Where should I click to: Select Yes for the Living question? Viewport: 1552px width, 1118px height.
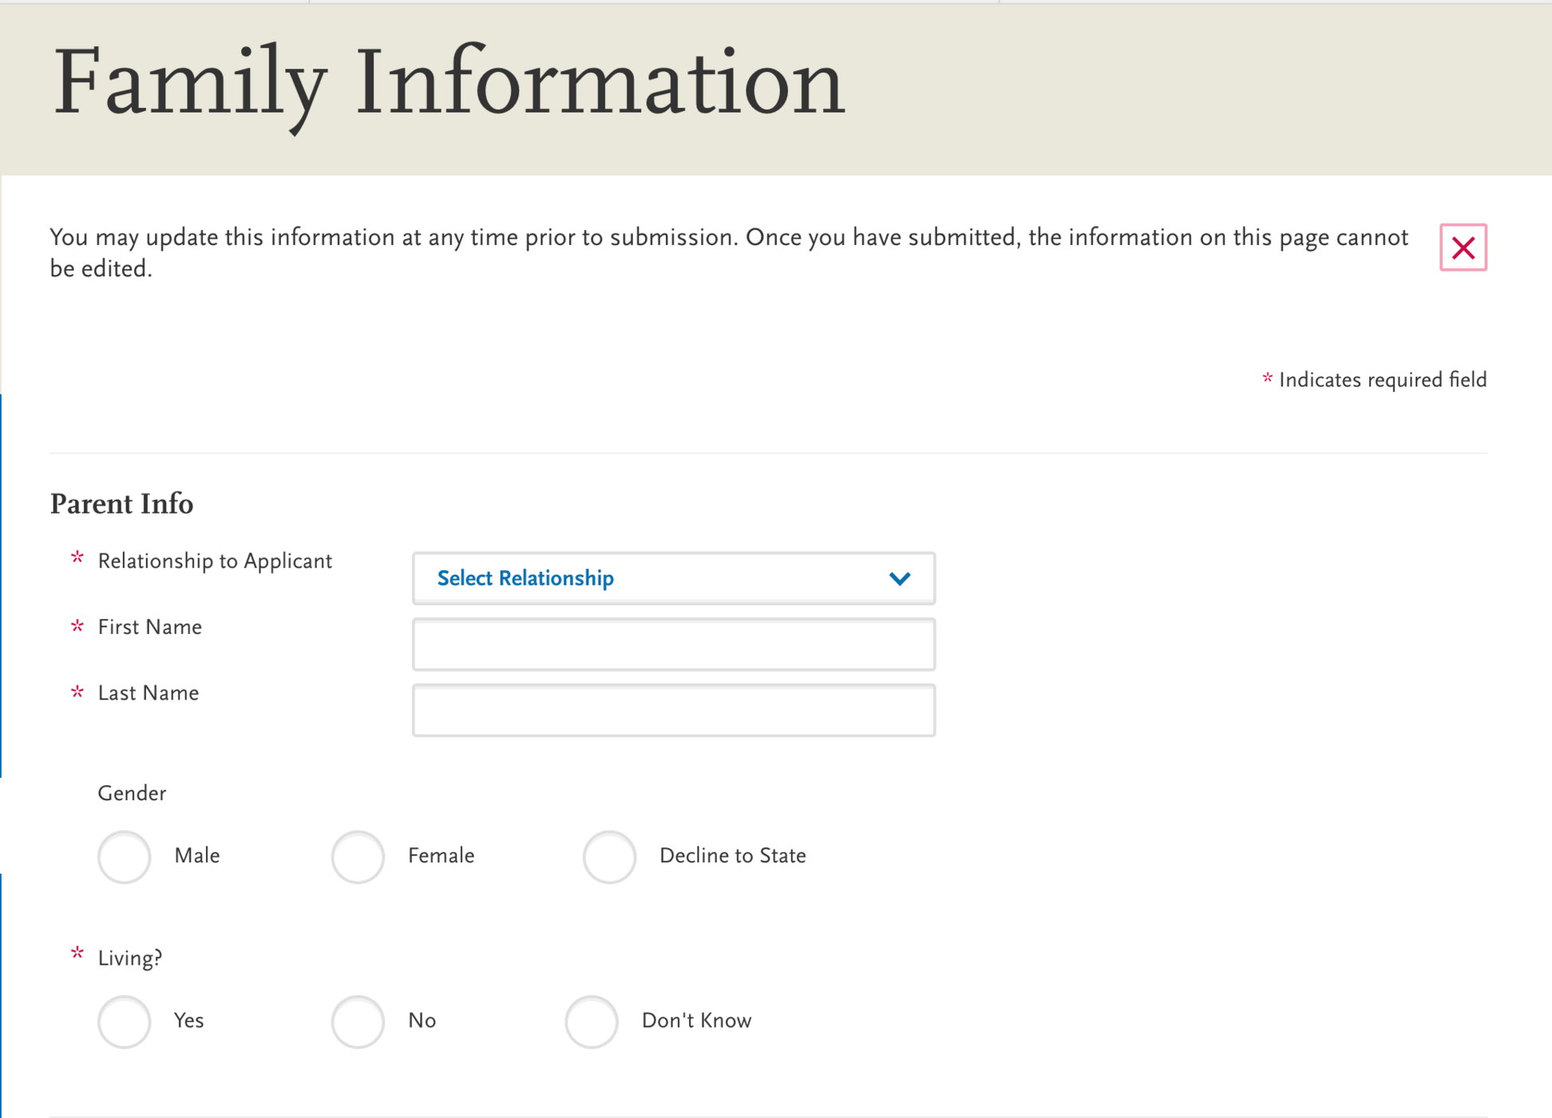(124, 1021)
